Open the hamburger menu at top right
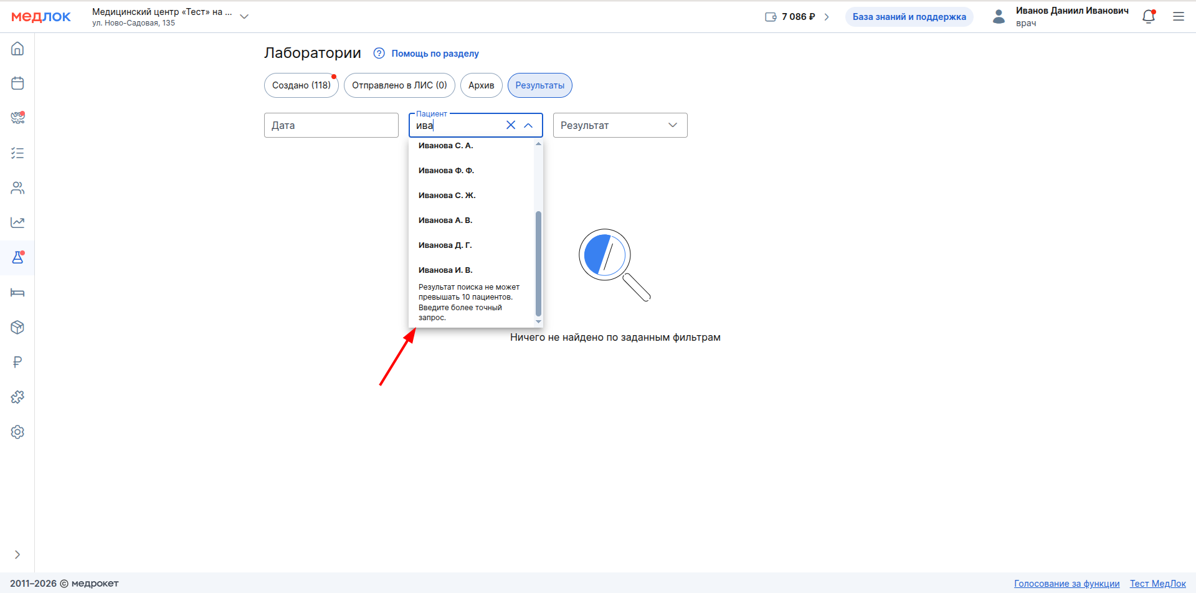The image size is (1196, 593). coord(1179,17)
